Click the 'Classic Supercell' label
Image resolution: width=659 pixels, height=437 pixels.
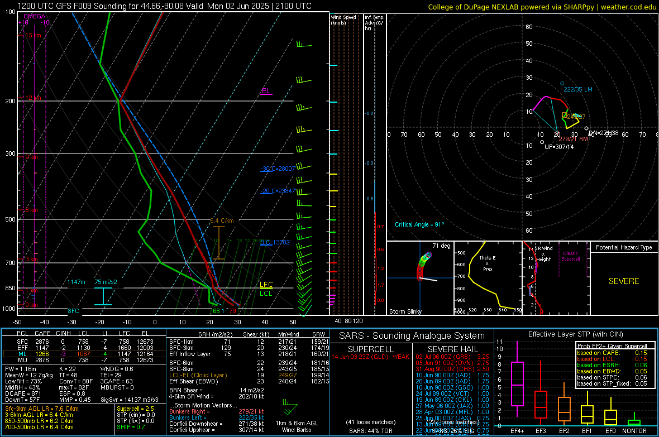coord(570,256)
